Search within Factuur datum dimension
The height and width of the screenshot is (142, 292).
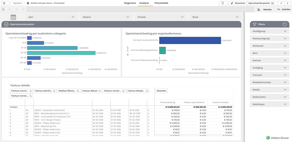click(x=99, y=91)
